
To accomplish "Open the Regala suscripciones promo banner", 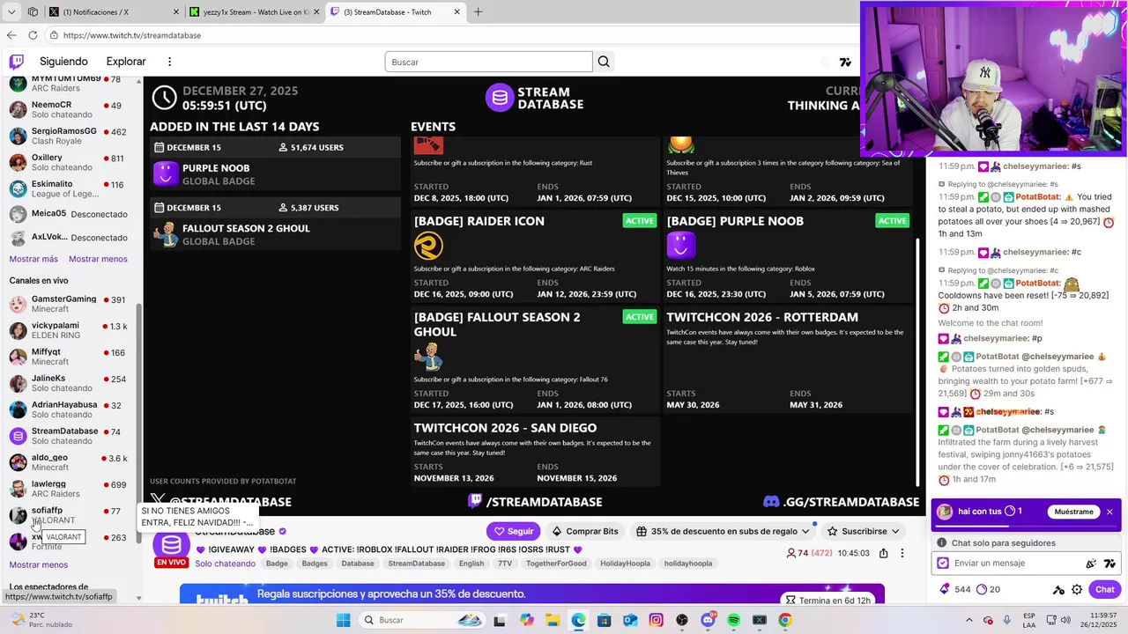I will click(x=532, y=594).
